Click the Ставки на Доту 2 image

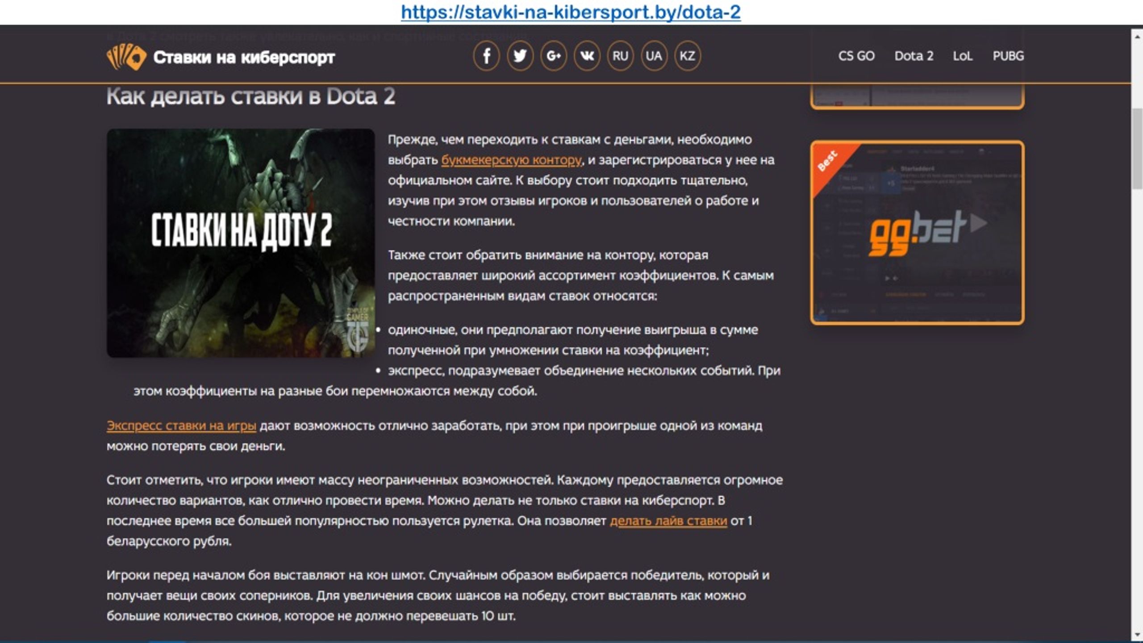click(241, 243)
